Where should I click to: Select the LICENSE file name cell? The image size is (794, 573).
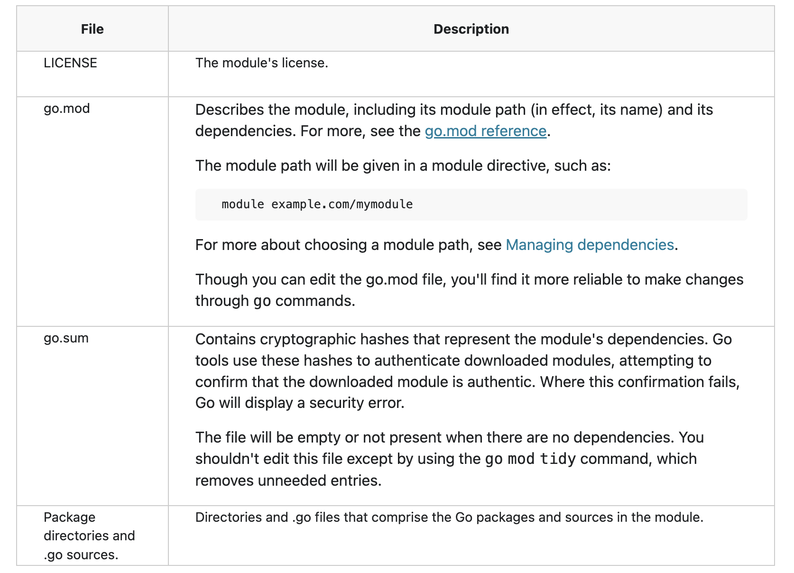tap(70, 63)
